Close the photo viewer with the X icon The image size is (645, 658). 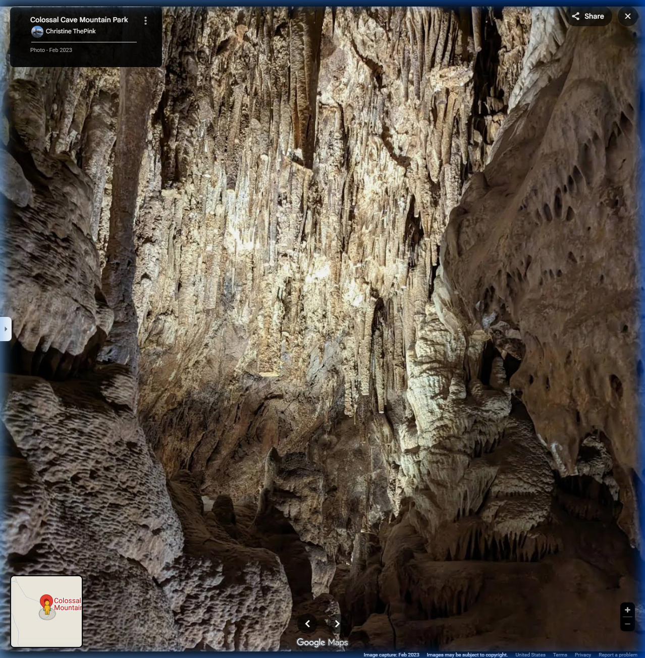point(627,16)
